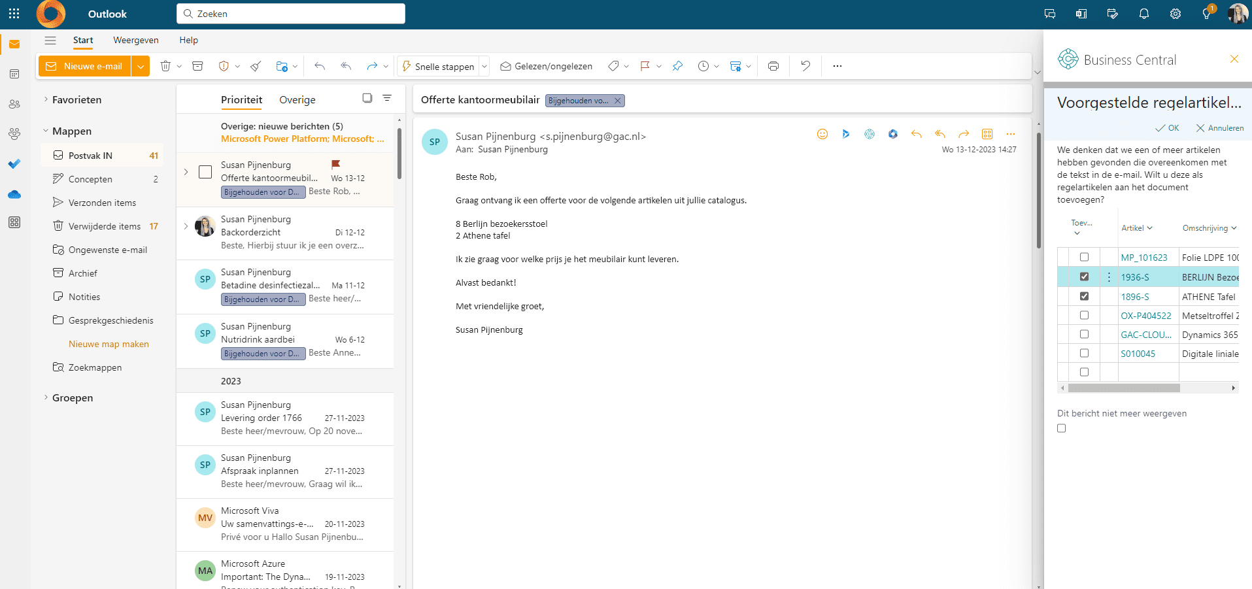Switch to the Overige inbox tab
This screenshot has width=1252, height=589.
[x=297, y=99]
